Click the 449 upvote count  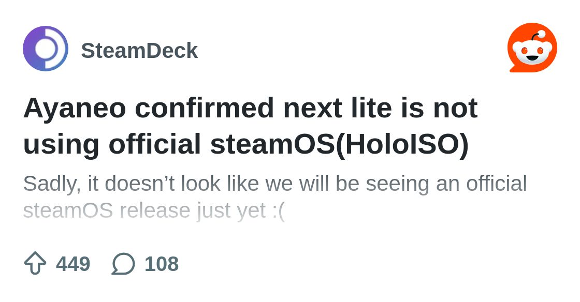coord(73,264)
